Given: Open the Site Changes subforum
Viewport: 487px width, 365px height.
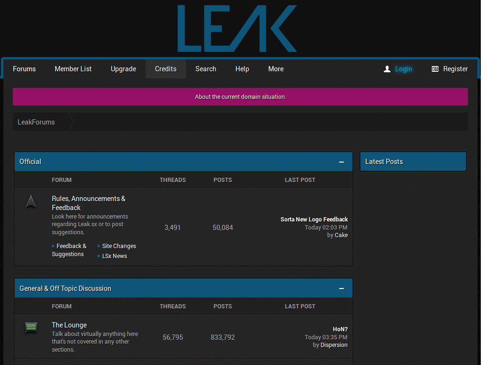Looking at the screenshot, I should [119, 246].
